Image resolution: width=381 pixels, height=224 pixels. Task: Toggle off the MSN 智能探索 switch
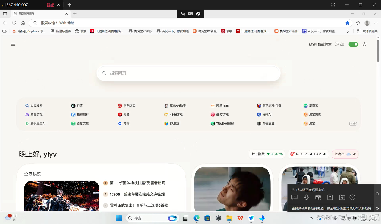pyautogui.click(x=353, y=44)
